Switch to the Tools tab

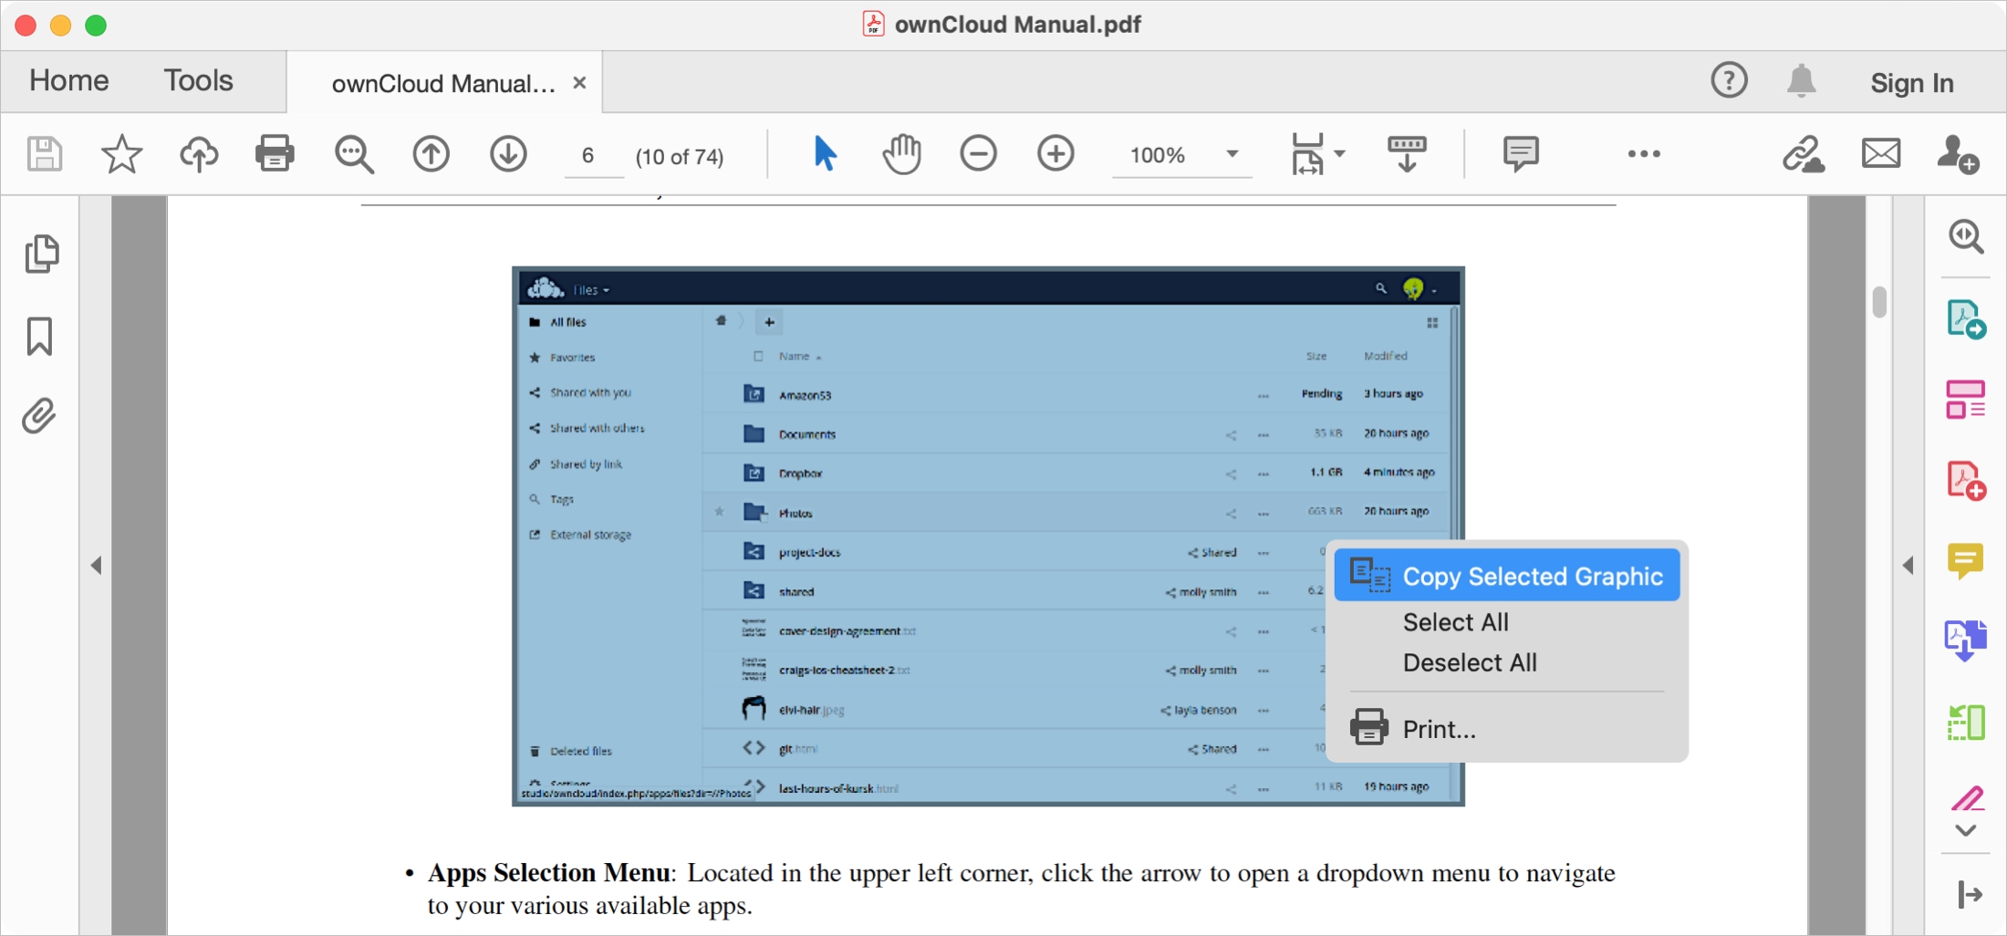(x=198, y=81)
